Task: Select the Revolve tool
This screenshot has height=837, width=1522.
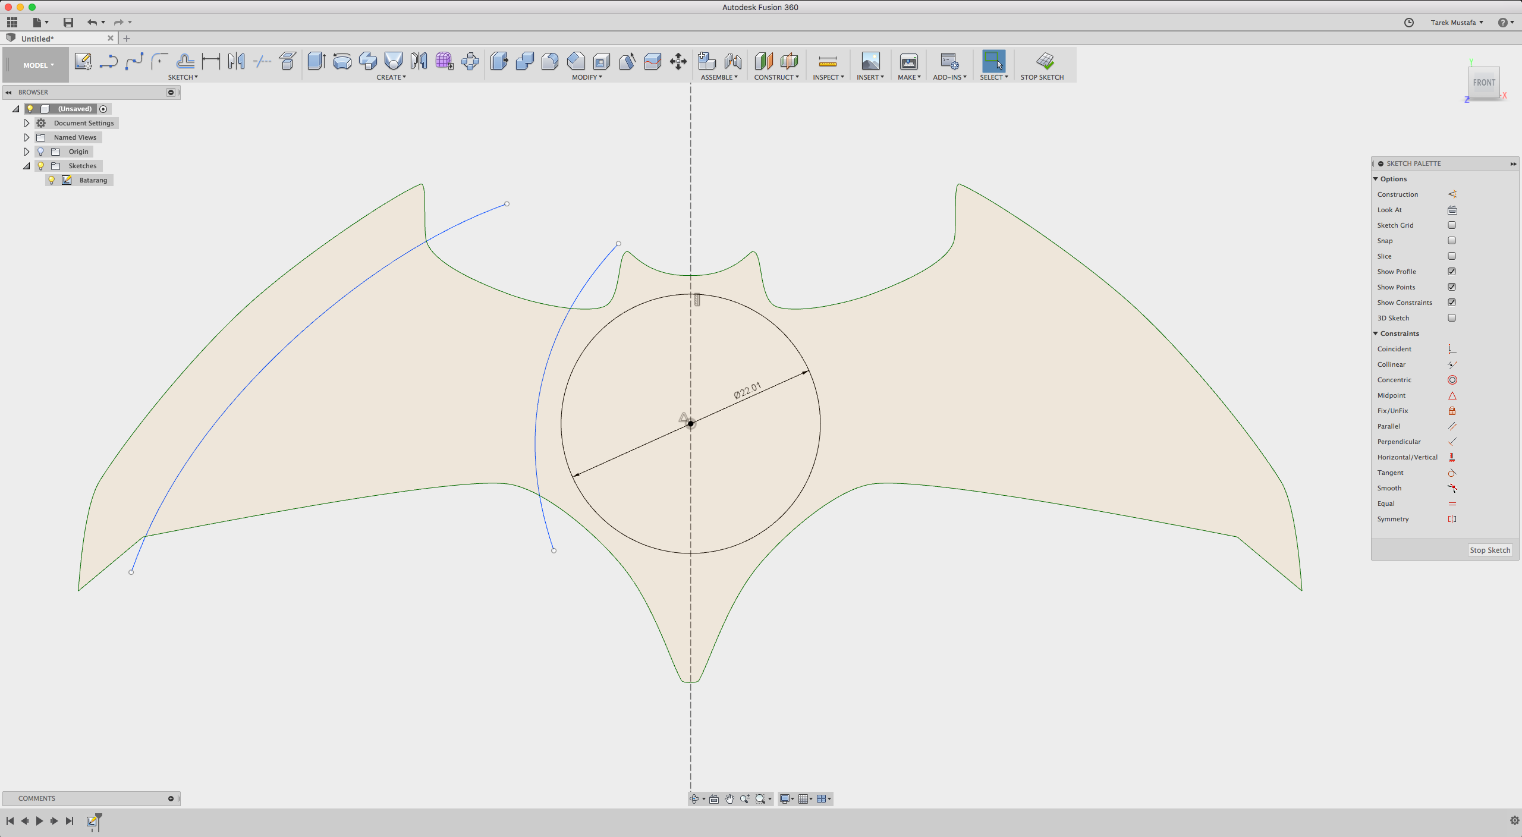Action: [x=342, y=61]
